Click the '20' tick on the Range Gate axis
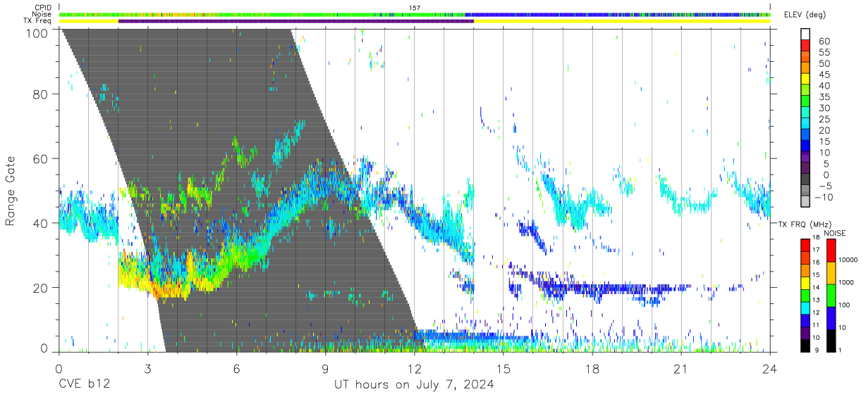This screenshot has height=399, width=866. [x=40, y=288]
